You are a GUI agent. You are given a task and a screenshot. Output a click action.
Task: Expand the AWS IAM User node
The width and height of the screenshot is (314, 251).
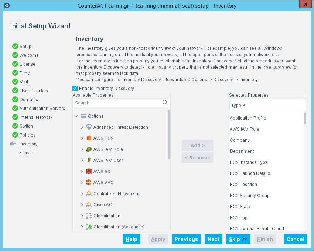(82, 160)
